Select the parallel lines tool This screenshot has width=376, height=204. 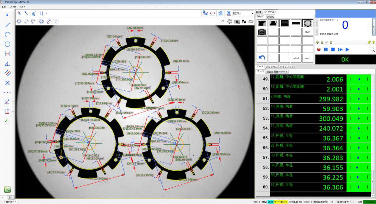7,73
